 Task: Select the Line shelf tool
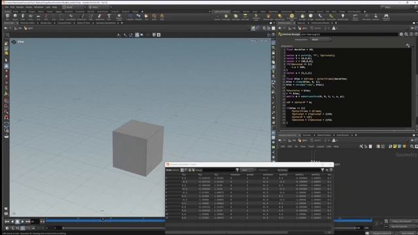54,17
